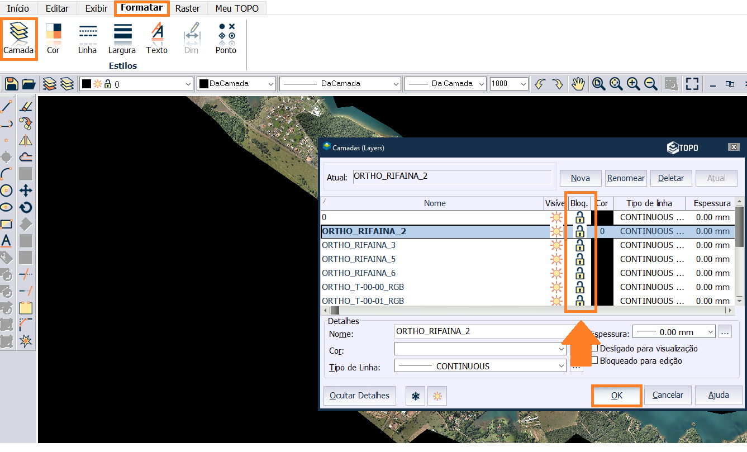Open the scale 1000 dropdown in toolbar
The width and height of the screenshot is (747, 452).
[523, 84]
